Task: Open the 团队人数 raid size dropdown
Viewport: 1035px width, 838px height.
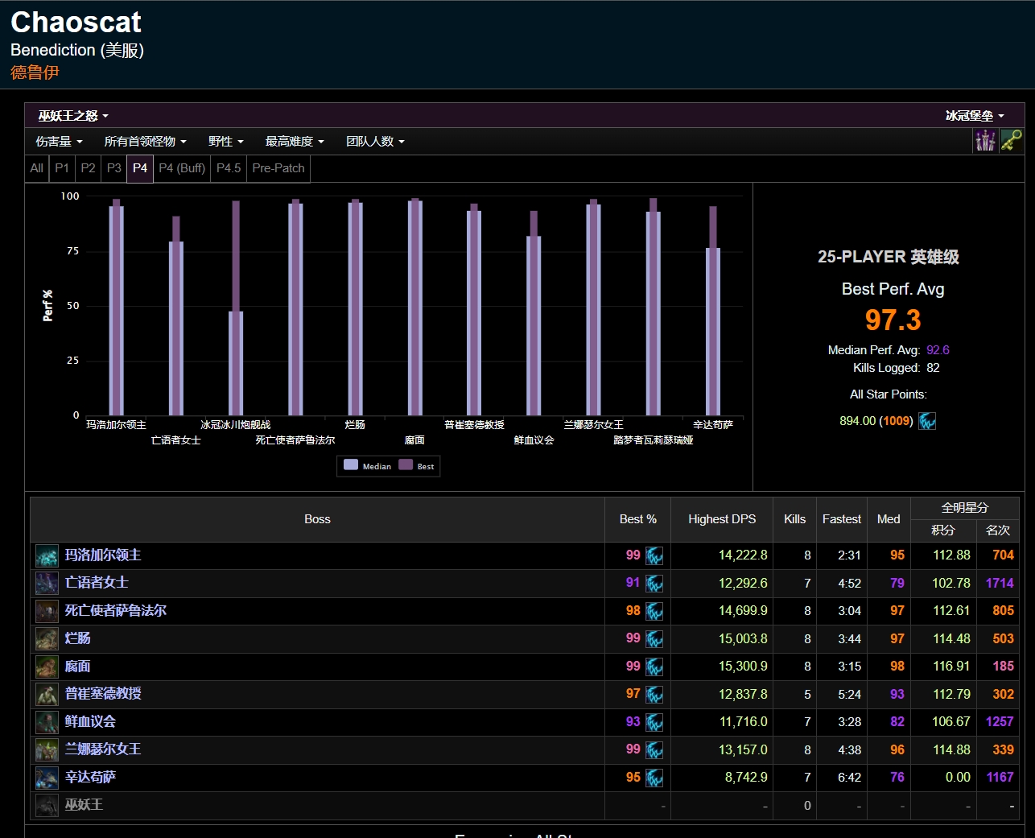Action: click(x=375, y=142)
